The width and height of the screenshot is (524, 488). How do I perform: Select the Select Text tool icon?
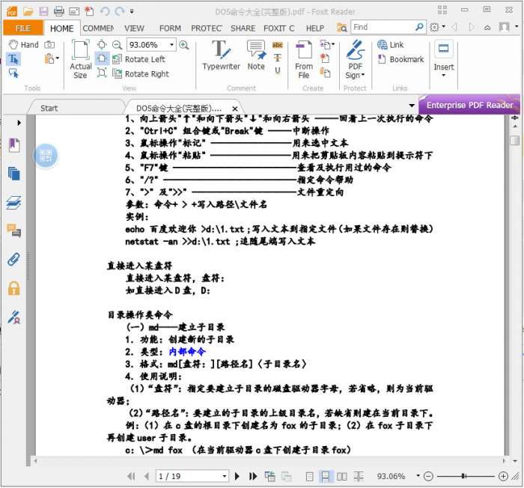pyautogui.click(x=13, y=59)
